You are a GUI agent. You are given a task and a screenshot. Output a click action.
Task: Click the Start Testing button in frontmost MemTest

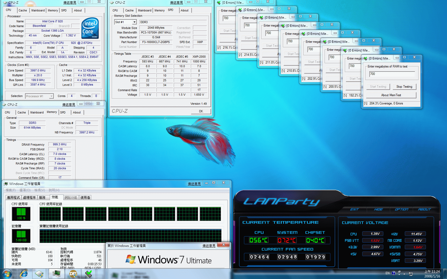tap(378, 87)
